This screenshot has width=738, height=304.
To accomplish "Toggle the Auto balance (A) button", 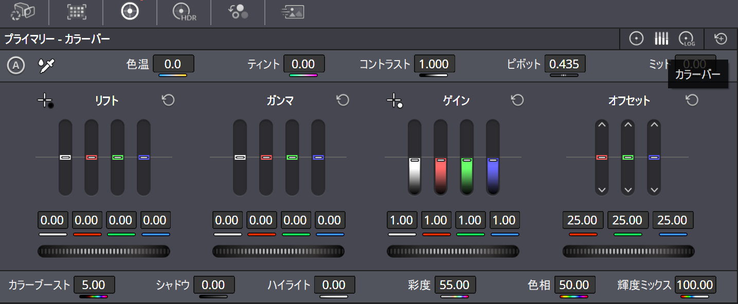I will coord(16,65).
